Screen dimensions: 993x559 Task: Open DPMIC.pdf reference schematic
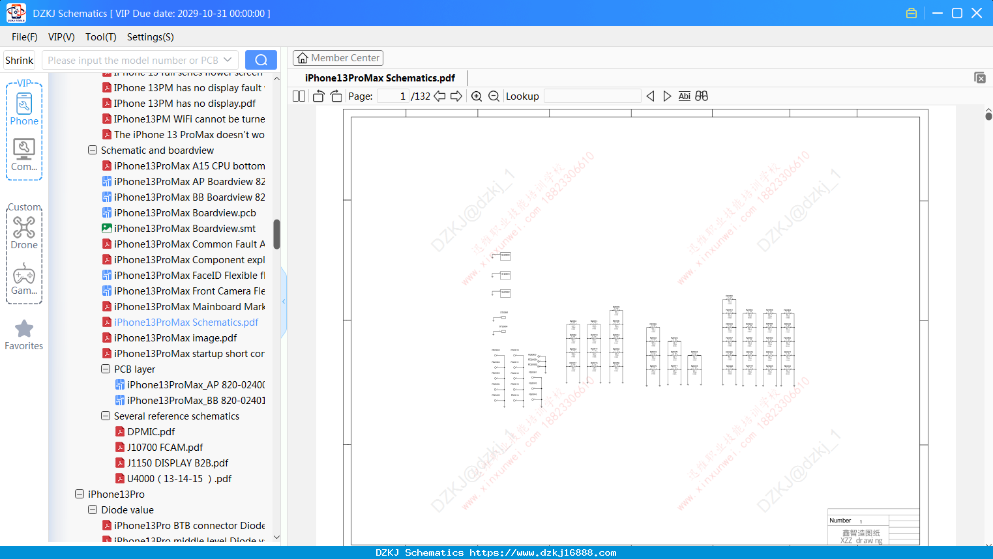pyautogui.click(x=145, y=432)
